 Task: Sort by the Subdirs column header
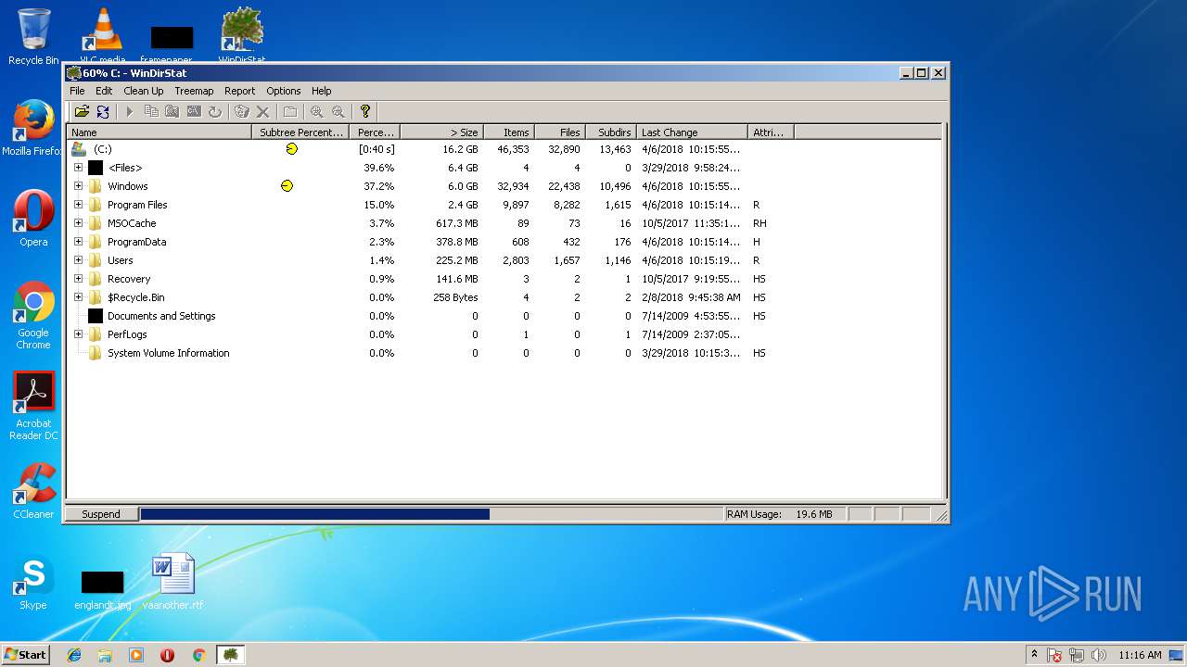611,132
